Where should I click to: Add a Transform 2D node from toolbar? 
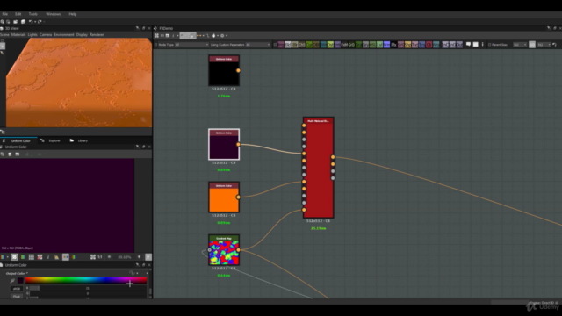pyautogui.click(x=421, y=45)
